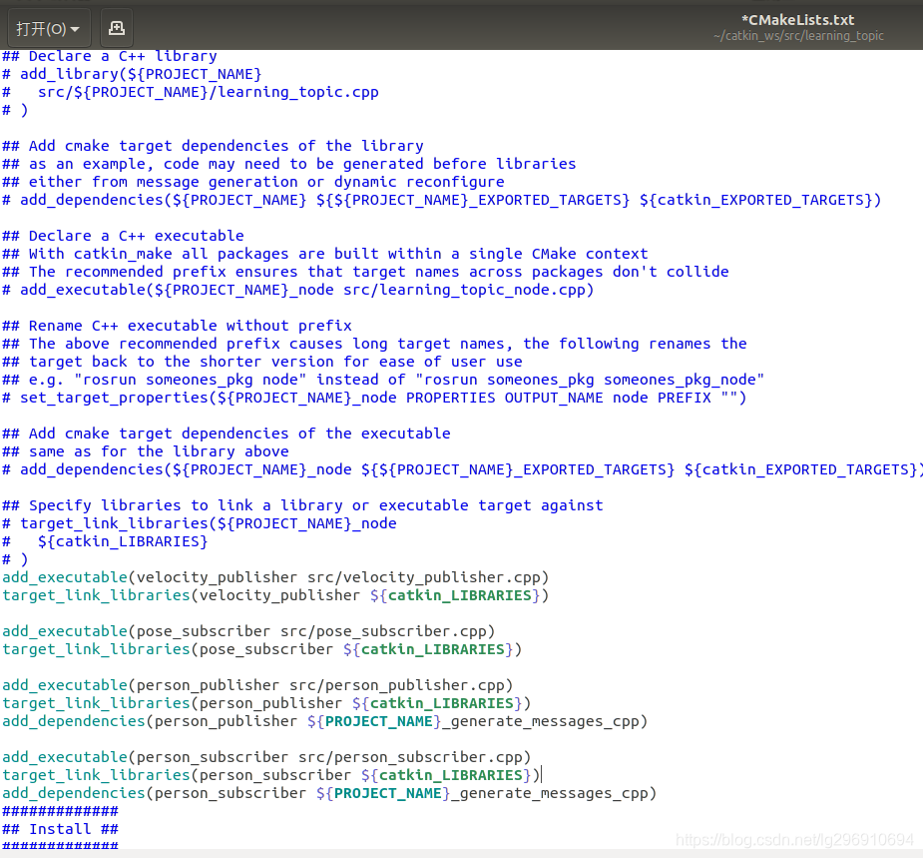Viewport: 923px width, 858px height.
Task: Click the new document icon in header
Action: coord(117,28)
